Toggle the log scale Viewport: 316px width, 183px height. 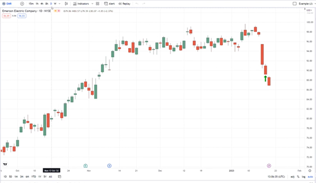tap(303, 177)
